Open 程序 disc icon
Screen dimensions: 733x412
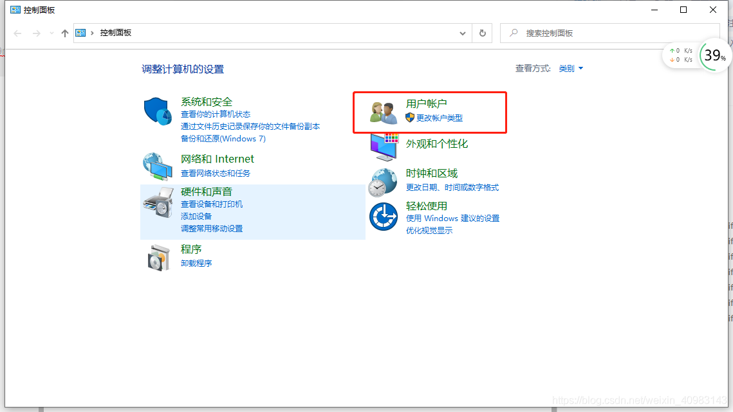[158, 256]
